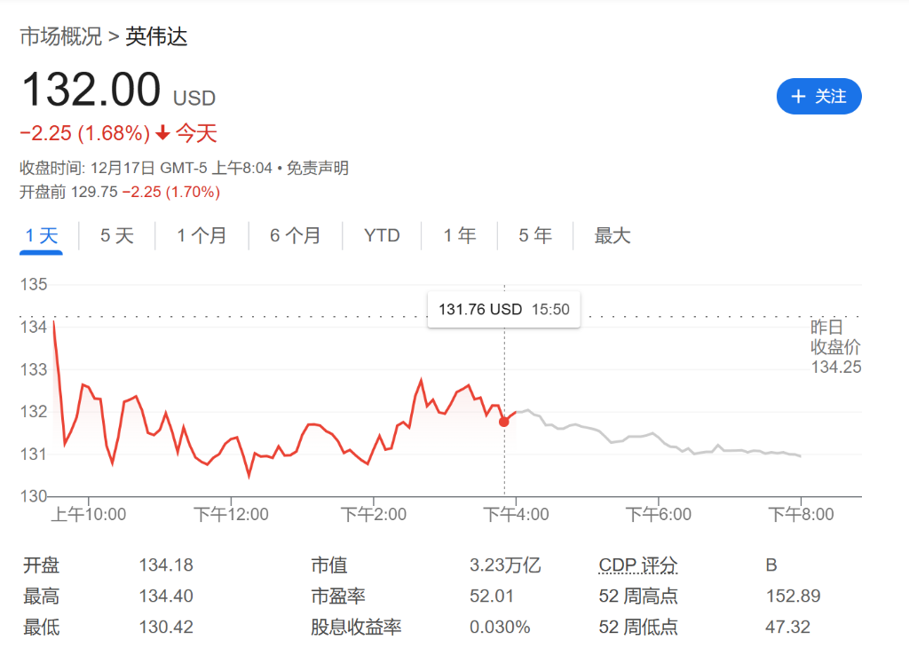Navigate back via the 市场概况 breadcrumb
The height and width of the screenshot is (656, 909).
pyautogui.click(x=59, y=36)
